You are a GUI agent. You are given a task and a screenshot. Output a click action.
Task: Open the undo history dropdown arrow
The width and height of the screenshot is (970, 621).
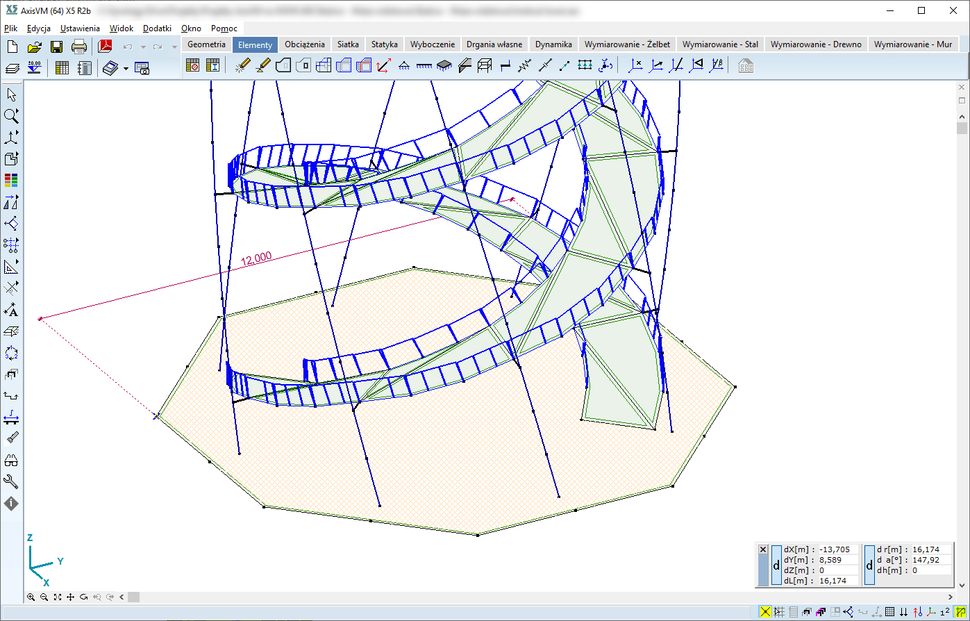click(x=142, y=47)
